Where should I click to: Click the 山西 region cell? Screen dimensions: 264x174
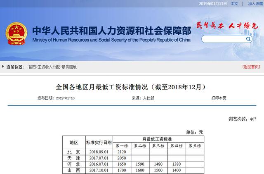point(74,170)
